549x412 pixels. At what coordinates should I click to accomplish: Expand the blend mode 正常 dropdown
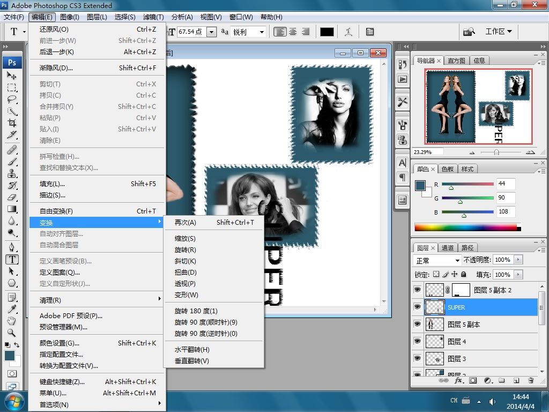tap(437, 260)
